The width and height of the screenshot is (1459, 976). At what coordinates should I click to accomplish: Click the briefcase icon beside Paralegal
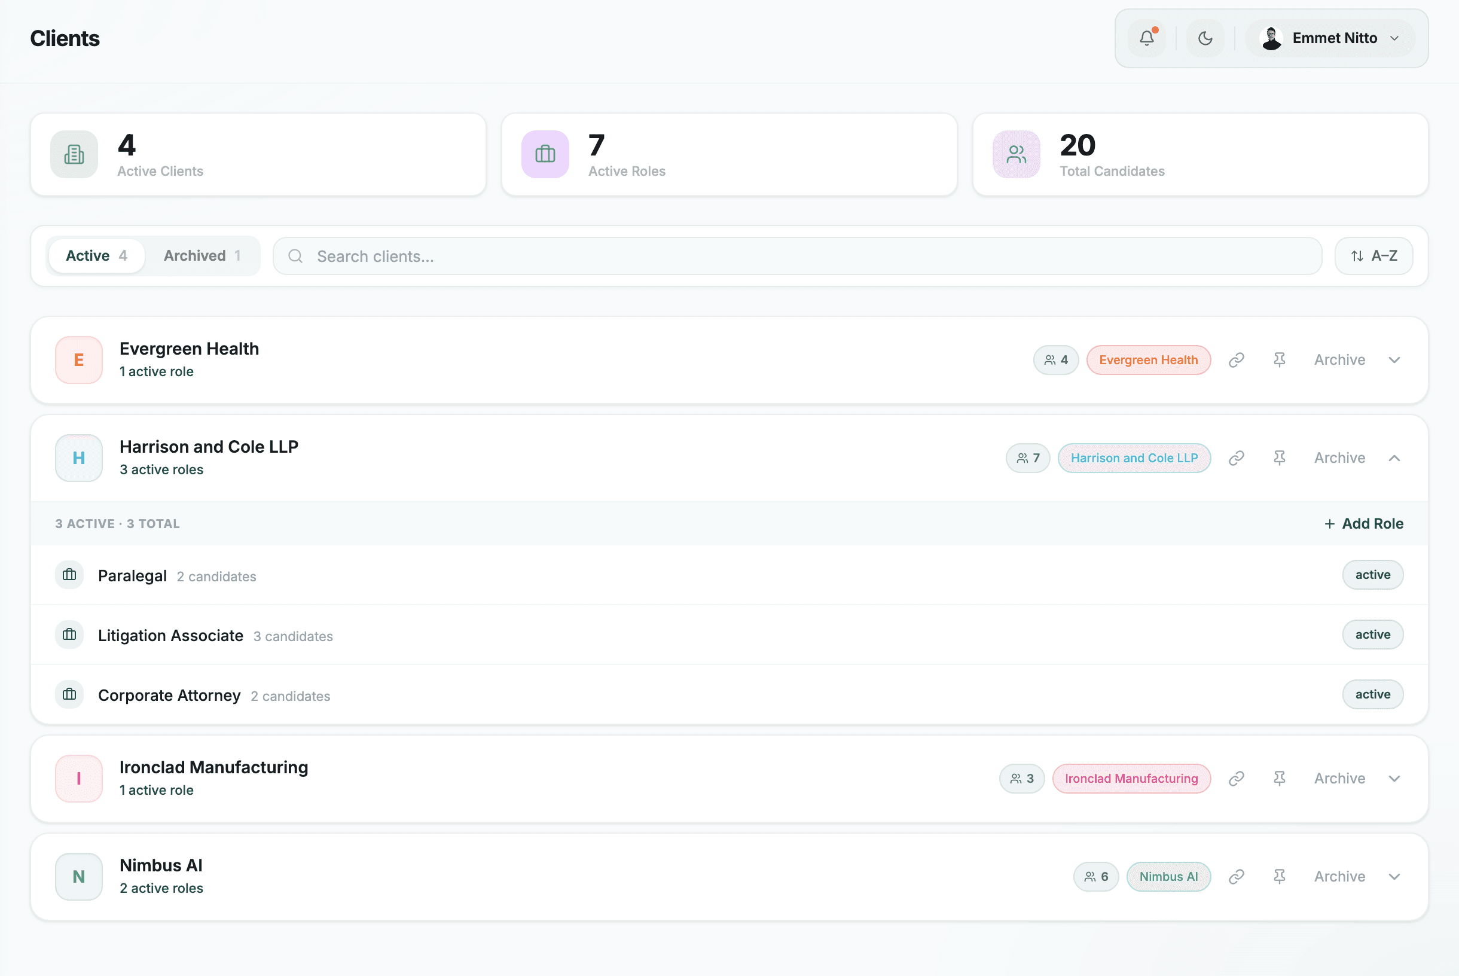click(69, 575)
